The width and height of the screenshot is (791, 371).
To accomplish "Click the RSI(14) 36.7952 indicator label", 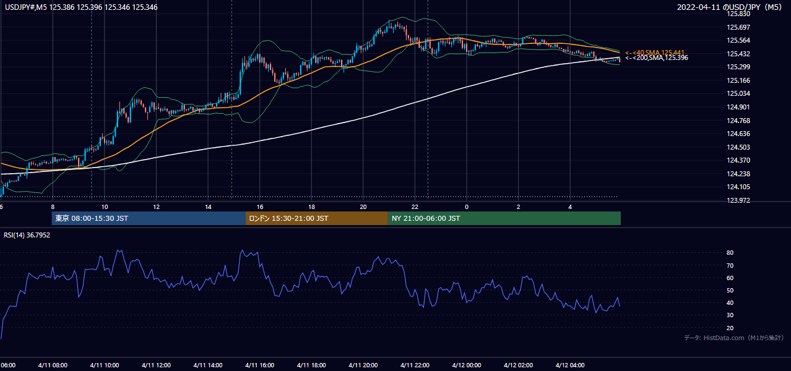I will [x=27, y=235].
